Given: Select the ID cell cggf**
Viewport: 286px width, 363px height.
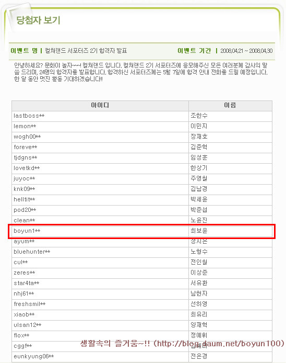Looking at the screenshot, I should coord(100,346).
